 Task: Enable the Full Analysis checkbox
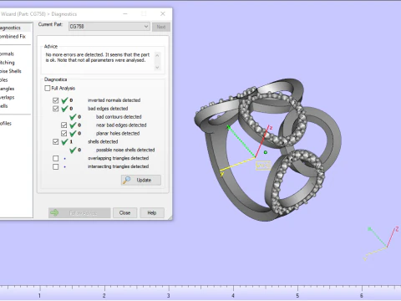pyautogui.click(x=48, y=89)
